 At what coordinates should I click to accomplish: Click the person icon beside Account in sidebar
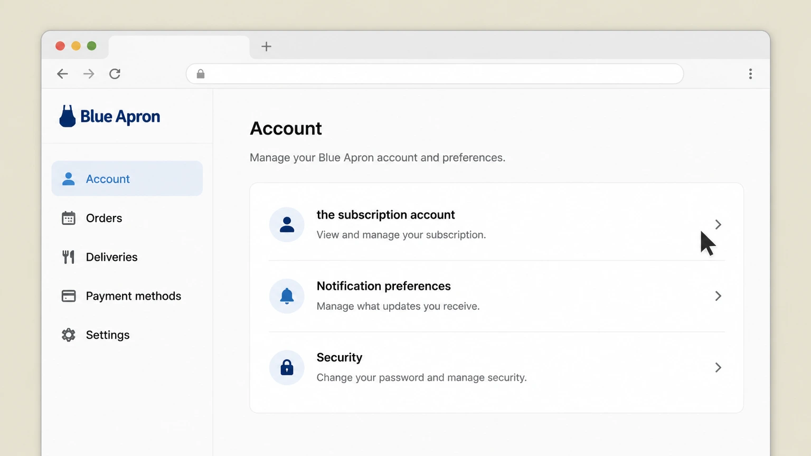69,179
